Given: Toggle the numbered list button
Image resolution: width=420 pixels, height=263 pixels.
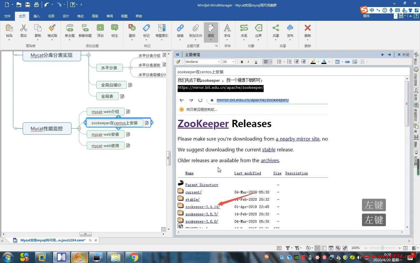Looking at the screenshot, I should coord(279,62).
